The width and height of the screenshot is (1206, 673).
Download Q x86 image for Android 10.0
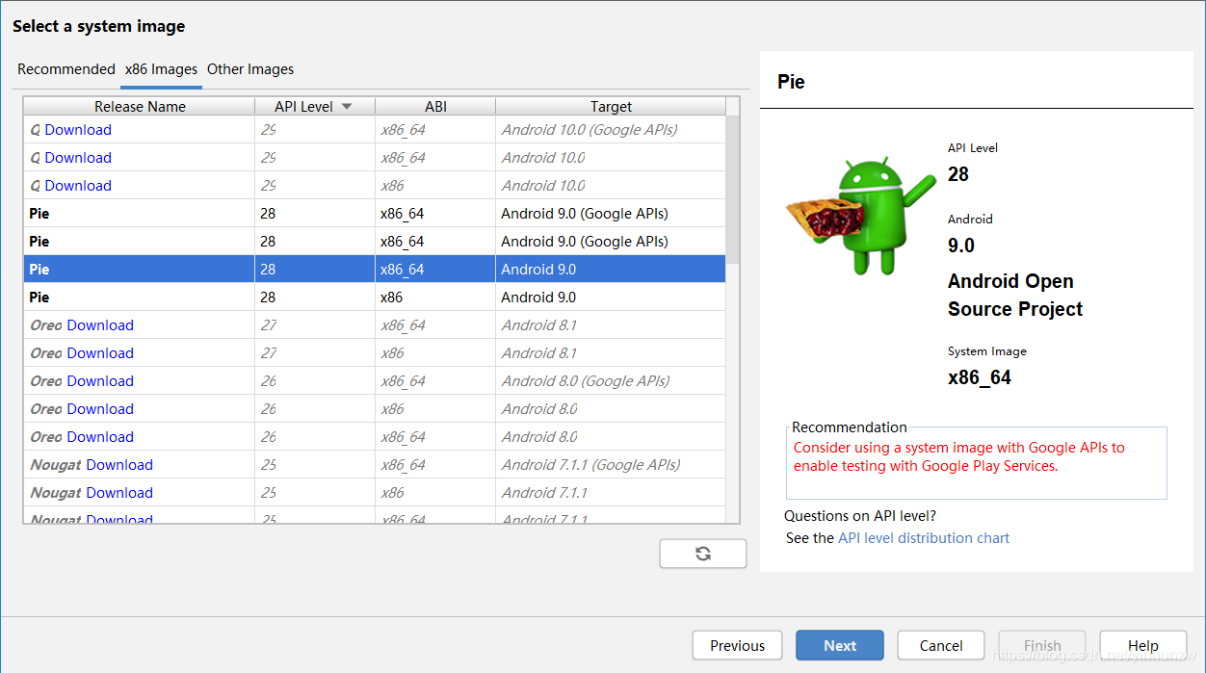click(x=78, y=186)
